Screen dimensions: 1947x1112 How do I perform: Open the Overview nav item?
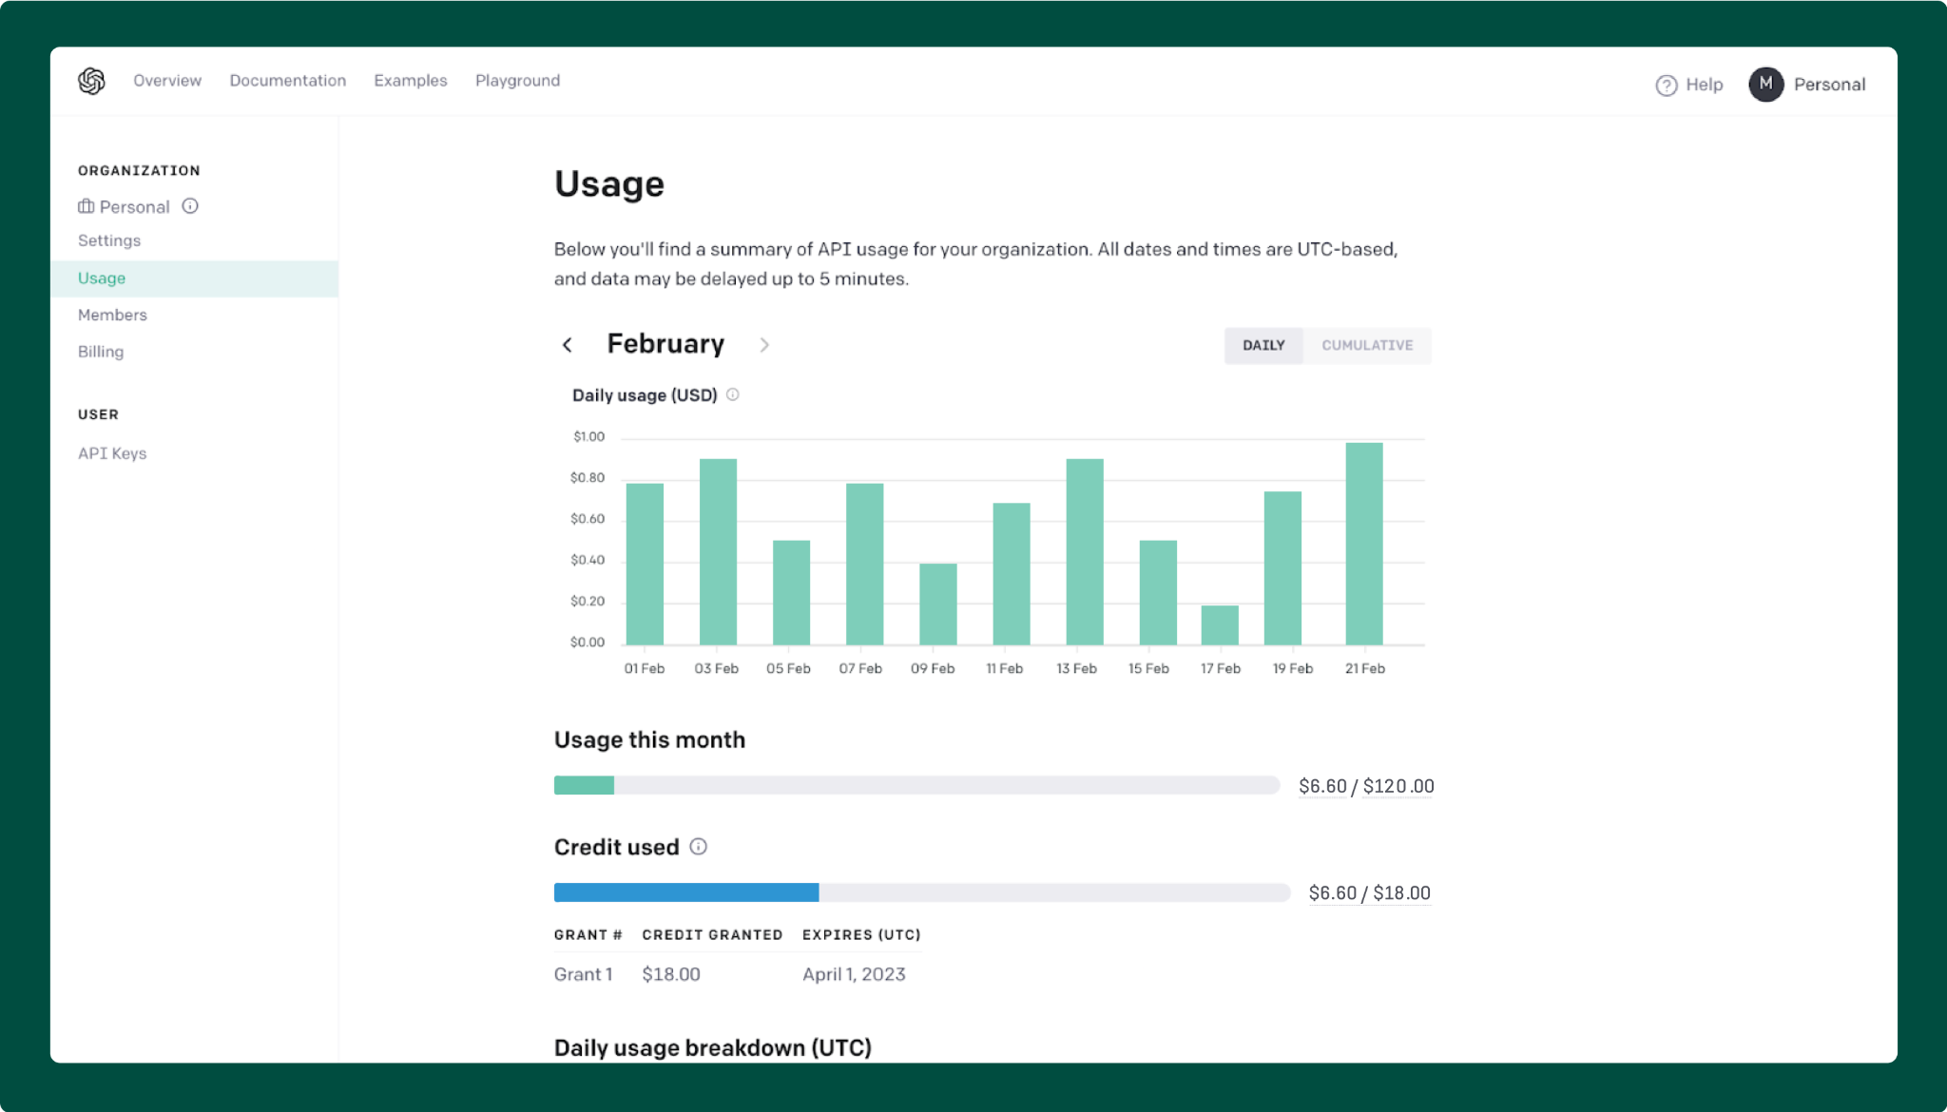pos(167,81)
